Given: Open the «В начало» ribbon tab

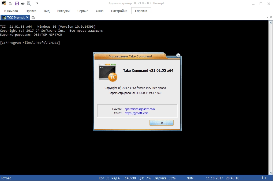Looking at the screenshot, I should [x=11, y=11].
